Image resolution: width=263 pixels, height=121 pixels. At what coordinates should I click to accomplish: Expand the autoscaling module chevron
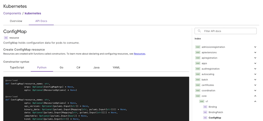[255, 74]
